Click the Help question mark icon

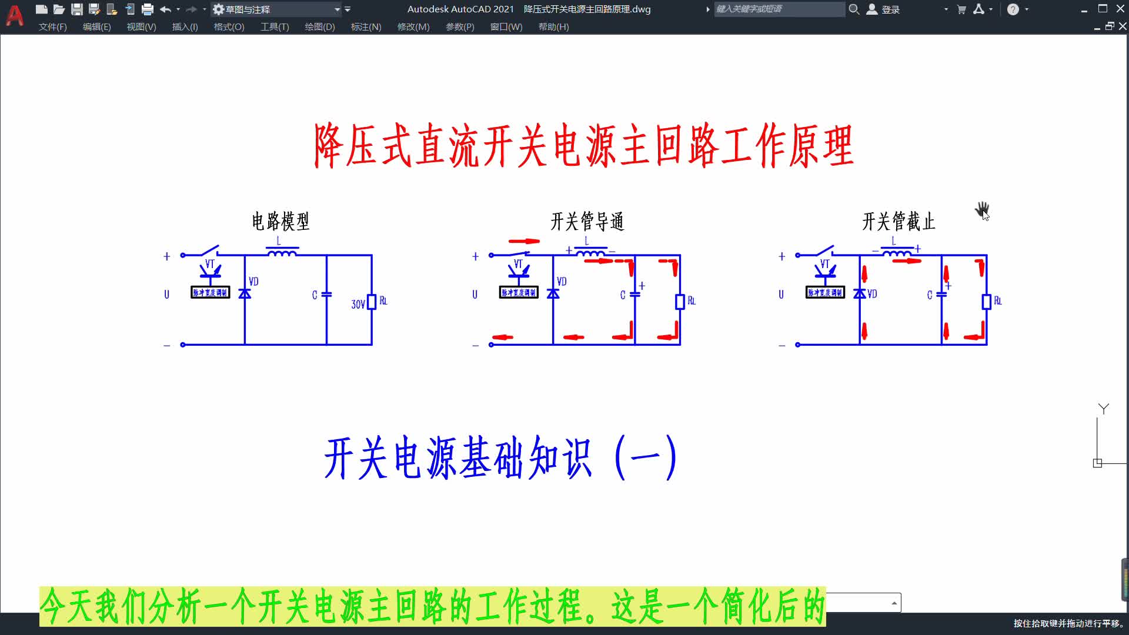pyautogui.click(x=1013, y=9)
